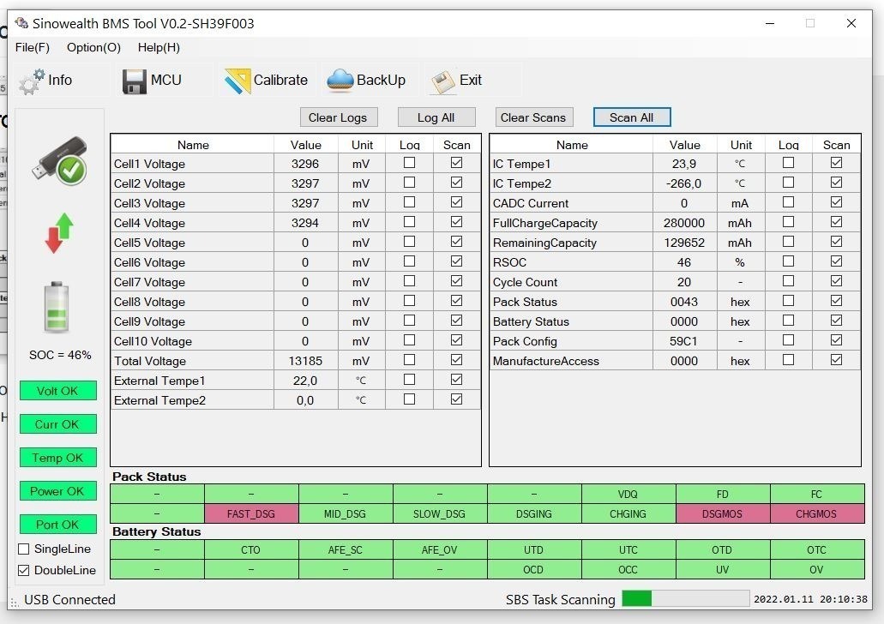The width and height of the screenshot is (884, 624).
Task: Click the Temp OK status button
Action: pos(57,457)
